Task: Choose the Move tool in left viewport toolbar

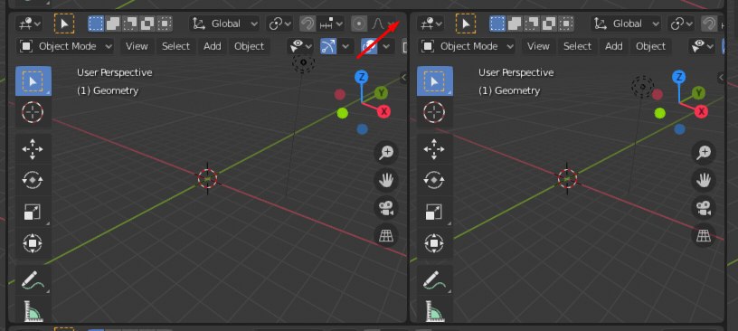Action: tap(33, 149)
